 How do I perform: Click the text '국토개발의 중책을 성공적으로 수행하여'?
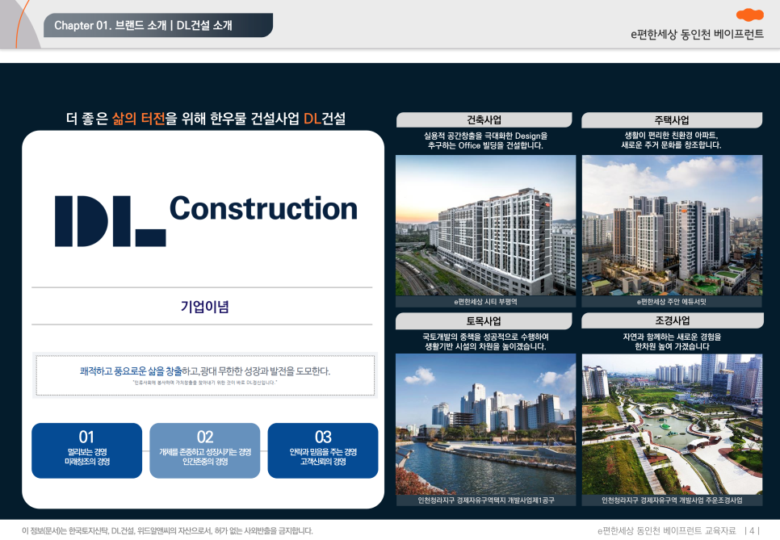tap(485, 337)
